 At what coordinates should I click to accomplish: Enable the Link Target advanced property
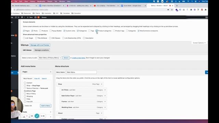(24, 38)
